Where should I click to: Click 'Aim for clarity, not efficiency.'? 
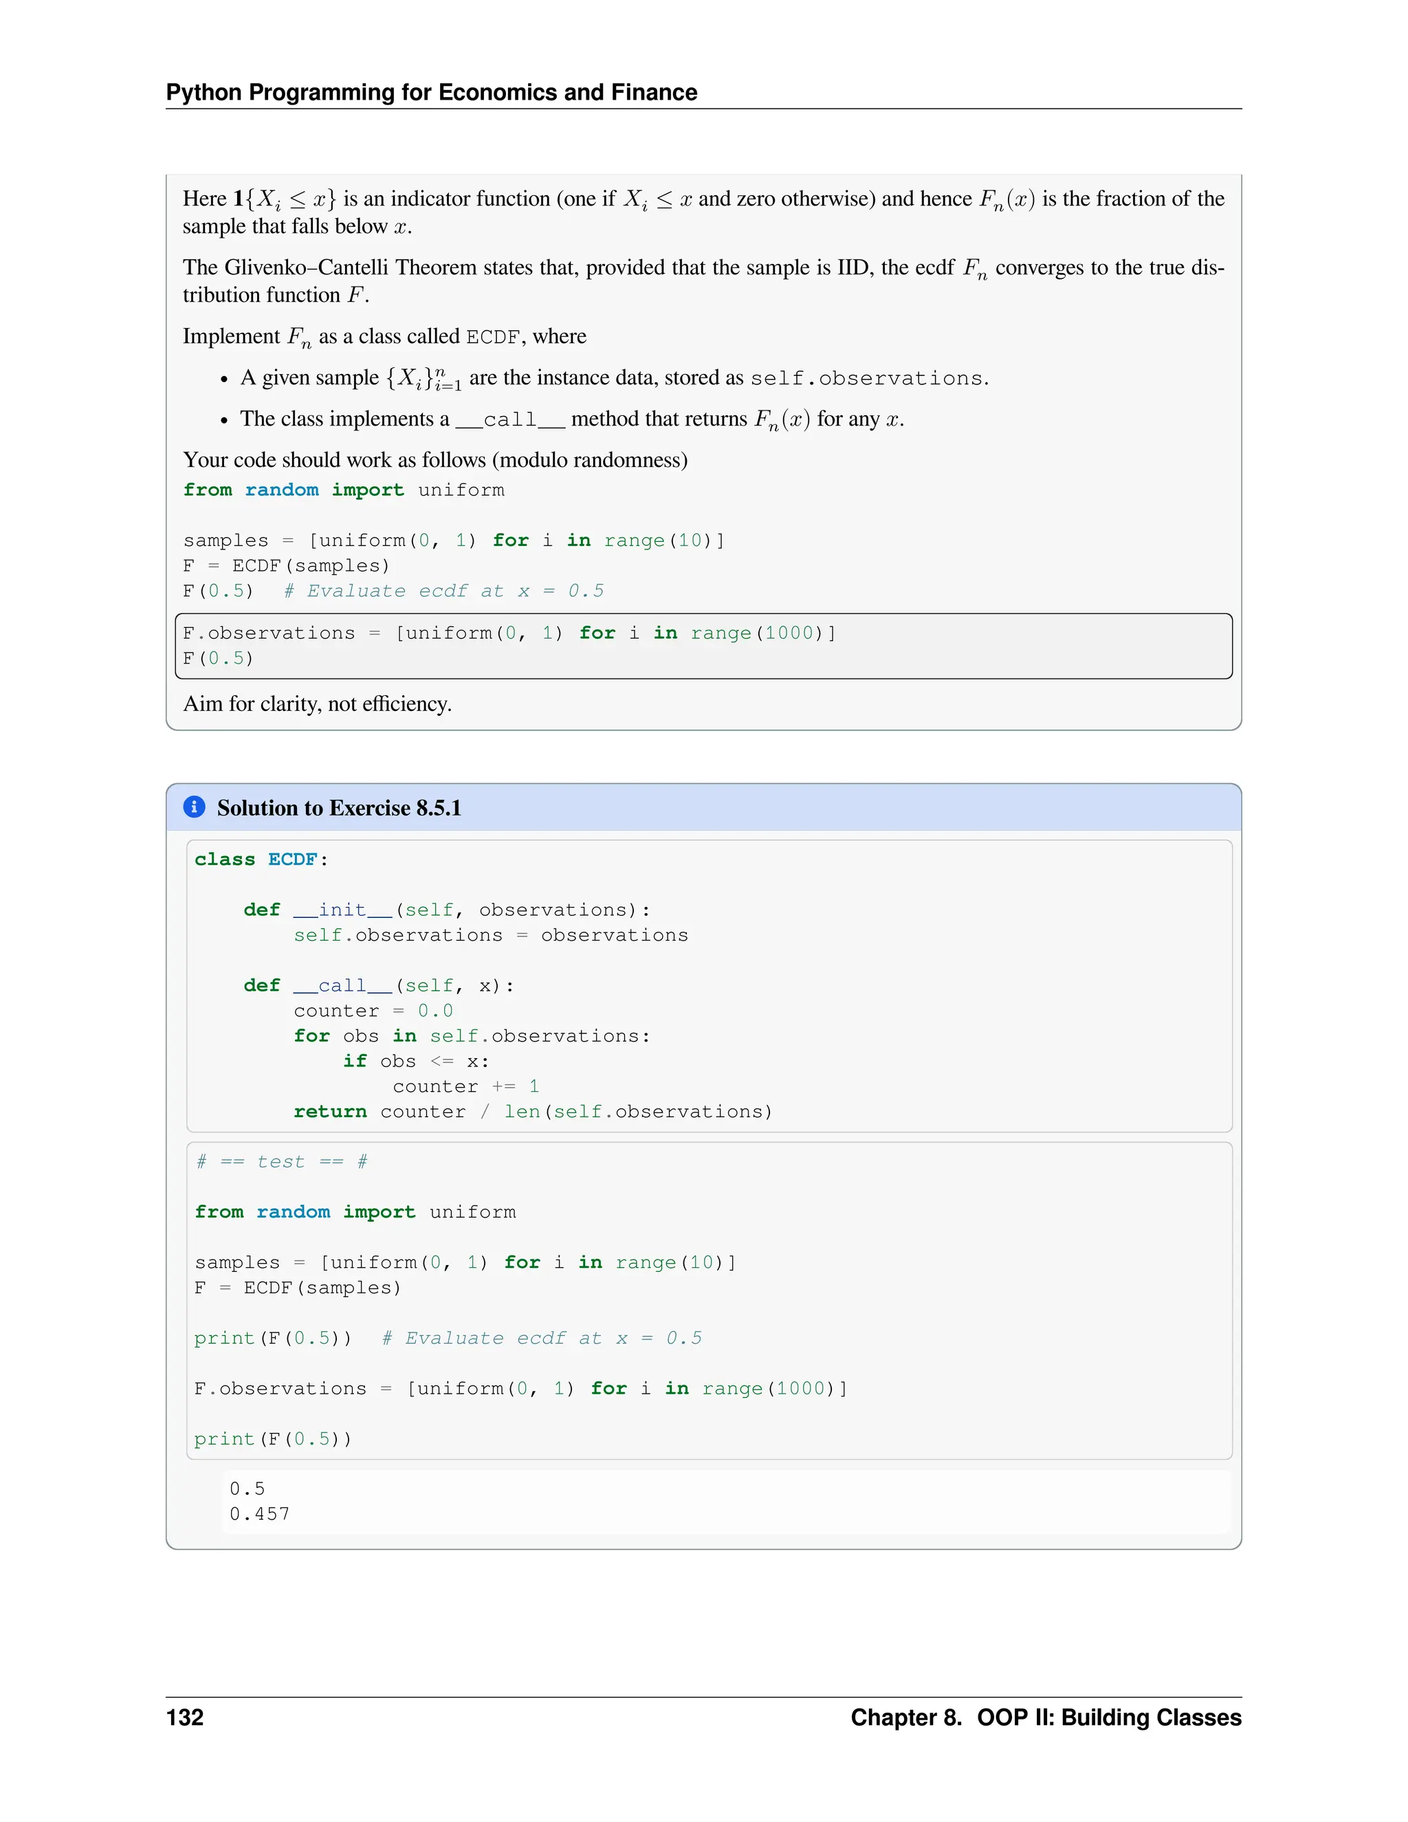pos(317,703)
